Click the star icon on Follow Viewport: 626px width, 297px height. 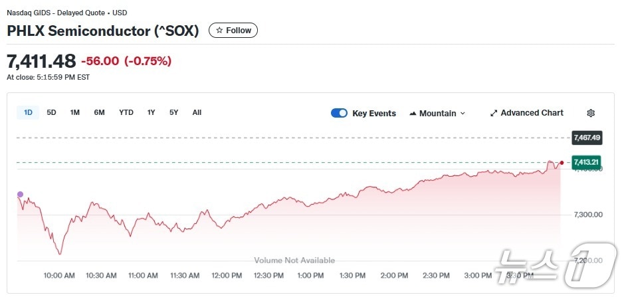coord(219,31)
